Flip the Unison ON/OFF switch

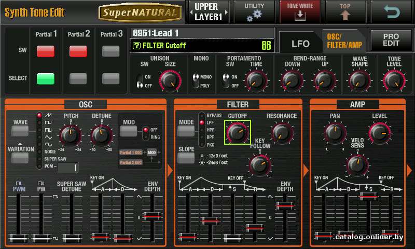pyautogui.click(x=140, y=81)
